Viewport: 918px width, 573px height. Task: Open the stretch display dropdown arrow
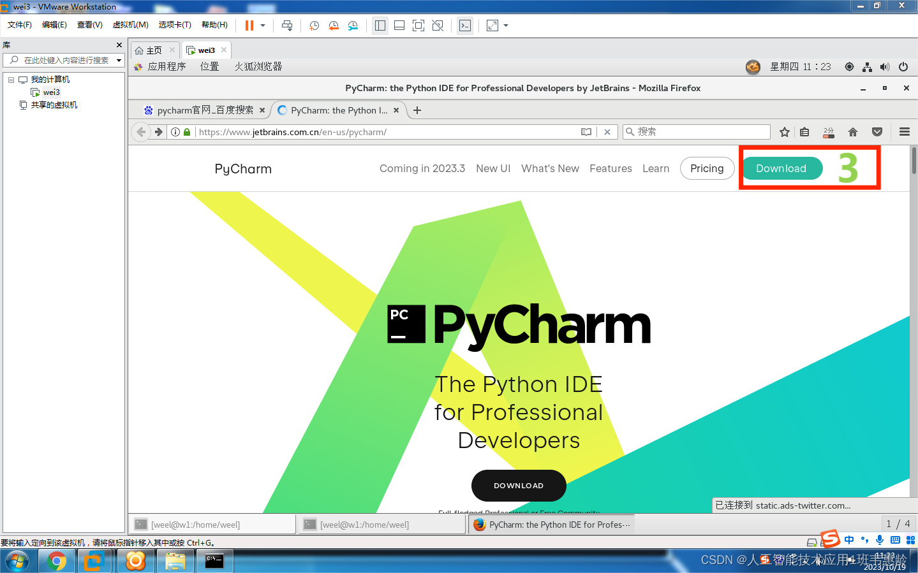click(507, 25)
